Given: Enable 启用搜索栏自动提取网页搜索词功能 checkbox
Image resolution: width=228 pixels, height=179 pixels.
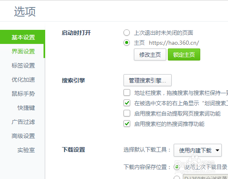Looking at the screenshot, I should [x=127, y=113].
